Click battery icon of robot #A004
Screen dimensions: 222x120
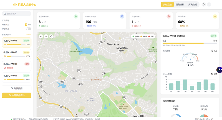tap(5, 80)
